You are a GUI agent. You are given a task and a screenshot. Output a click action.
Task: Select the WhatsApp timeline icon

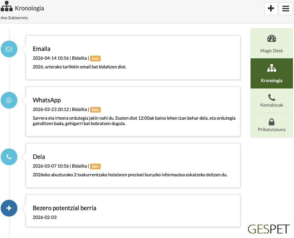click(9, 100)
